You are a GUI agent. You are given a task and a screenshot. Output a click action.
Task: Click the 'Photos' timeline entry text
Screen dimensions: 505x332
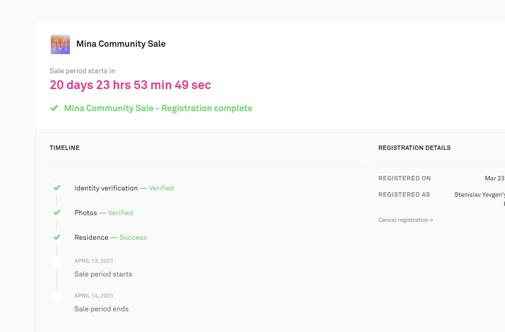[86, 213]
